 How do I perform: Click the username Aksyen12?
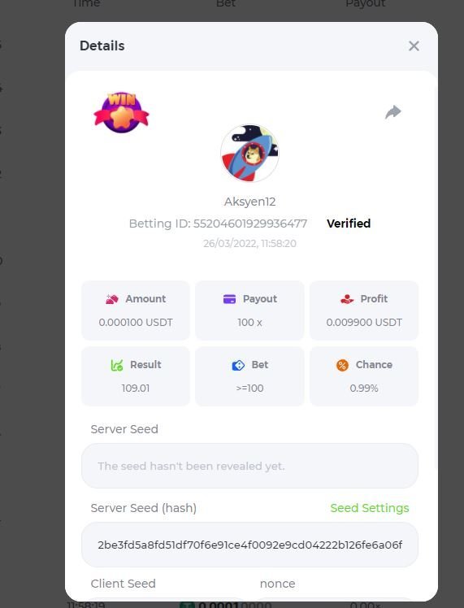tap(249, 202)
